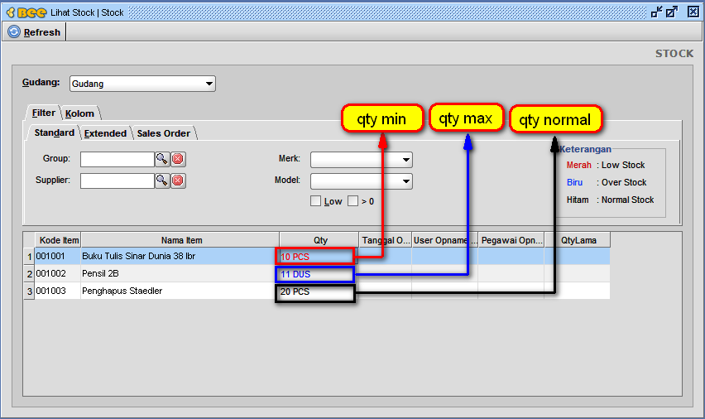Viewport: 705px width, 419px height.
Task: Click the Group text field
Action: coord(117,159)
